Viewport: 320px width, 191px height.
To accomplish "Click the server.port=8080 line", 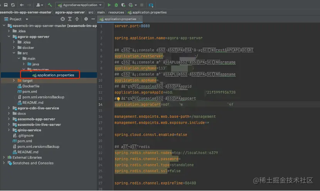I will [x=132, y=26].
